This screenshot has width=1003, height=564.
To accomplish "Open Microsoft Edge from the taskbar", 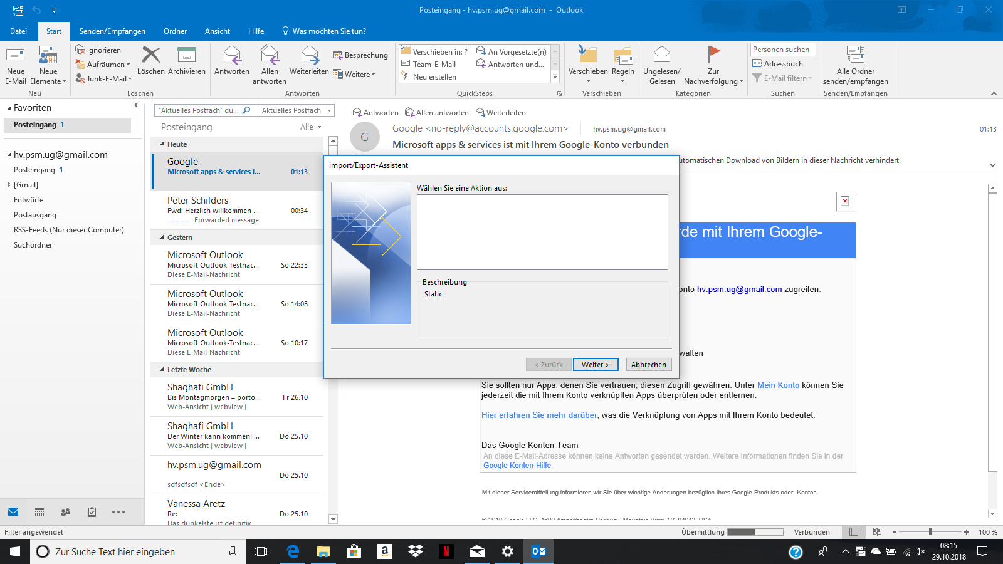I will (x=293, y=551).
